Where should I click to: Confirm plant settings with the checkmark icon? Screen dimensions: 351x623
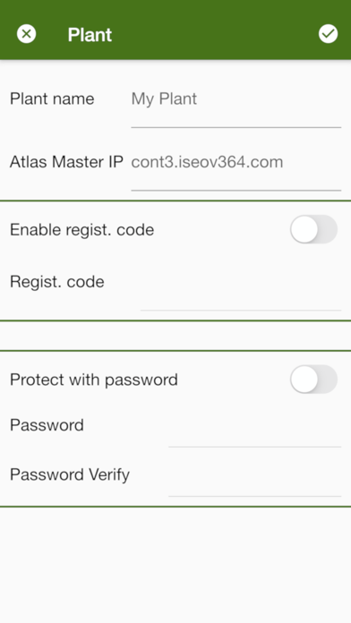328,34
